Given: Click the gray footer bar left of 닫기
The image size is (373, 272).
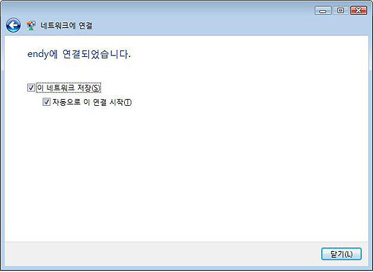Looking at the screenshot, I should coord(162,254).
